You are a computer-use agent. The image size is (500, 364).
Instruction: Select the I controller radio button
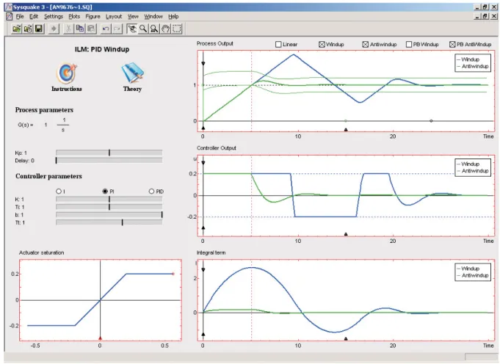point(59,192)
